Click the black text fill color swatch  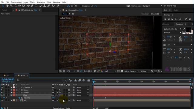tap(189, 30)
